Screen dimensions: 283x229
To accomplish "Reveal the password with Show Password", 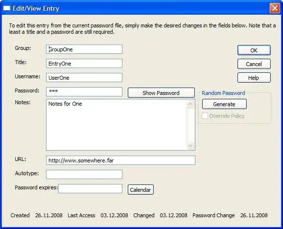I will click(161, 93).
